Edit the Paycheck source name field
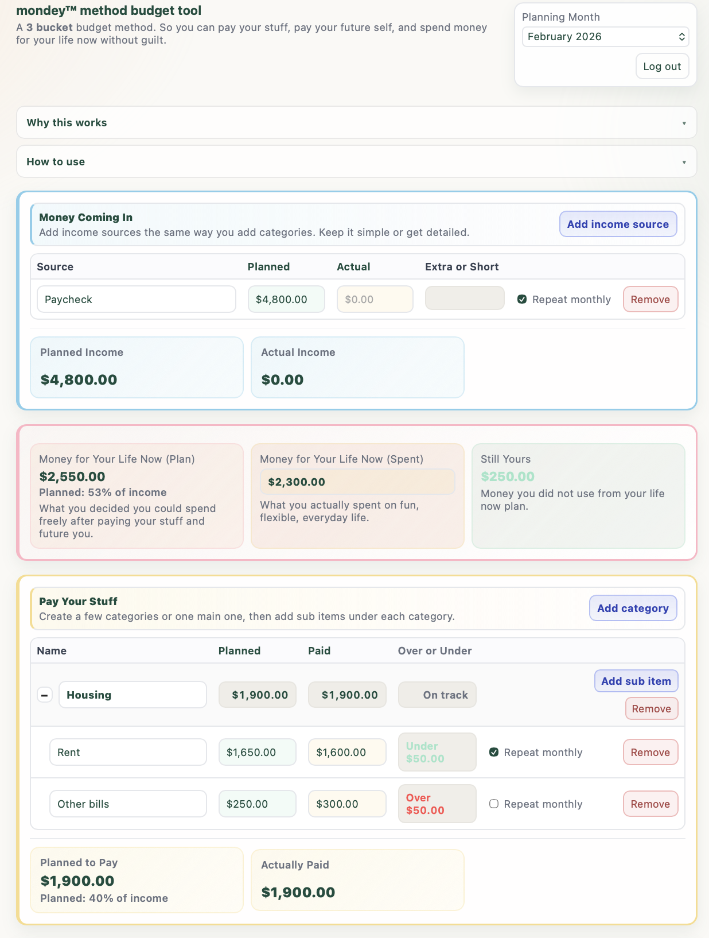 pos(137,299)
